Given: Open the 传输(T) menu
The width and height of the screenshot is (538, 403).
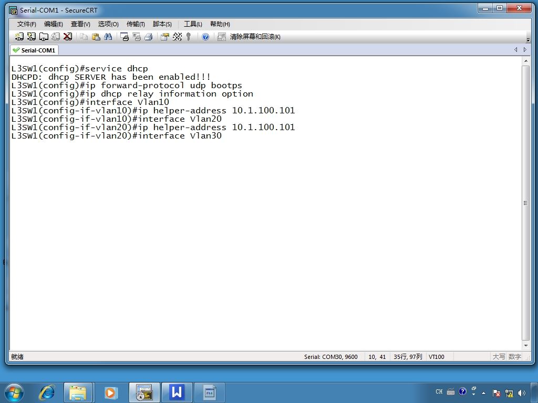Looking at the screenshot, I should [x=136, y=24].
